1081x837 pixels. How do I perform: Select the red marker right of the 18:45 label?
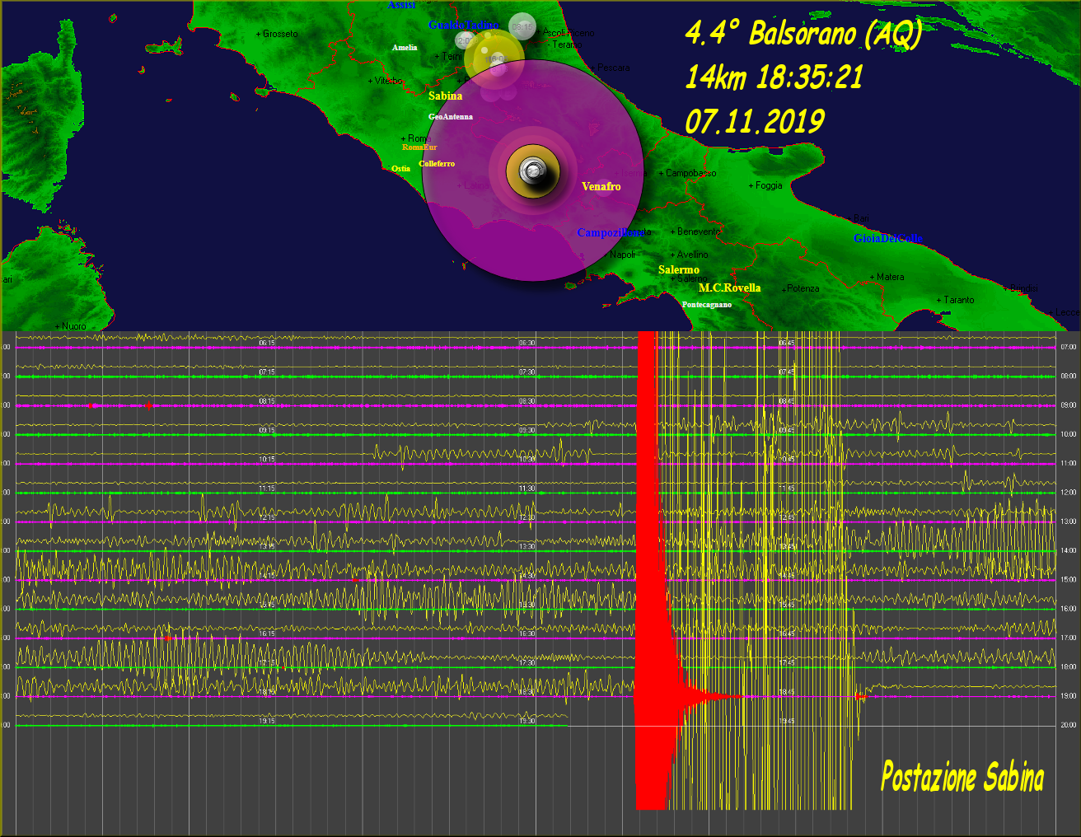coord(861,697)
